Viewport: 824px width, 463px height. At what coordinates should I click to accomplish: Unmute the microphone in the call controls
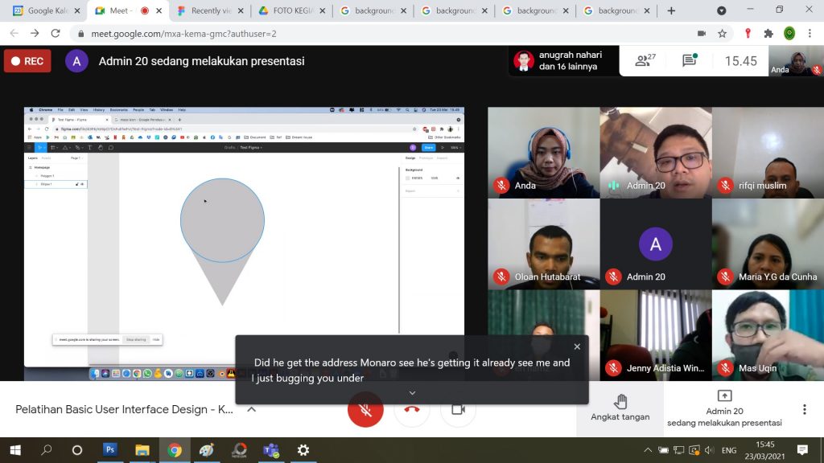tap(365, 409)
